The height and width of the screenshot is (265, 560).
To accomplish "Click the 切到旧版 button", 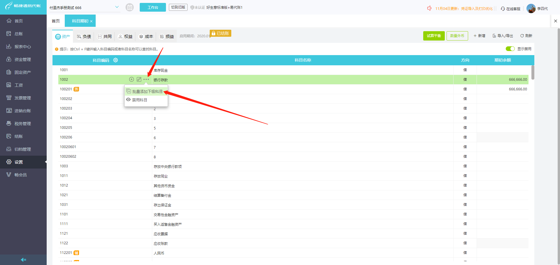I will tap(178, 7).
